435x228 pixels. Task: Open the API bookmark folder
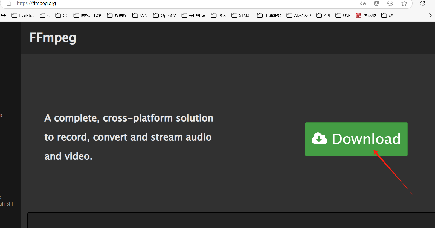coord(323,16)
